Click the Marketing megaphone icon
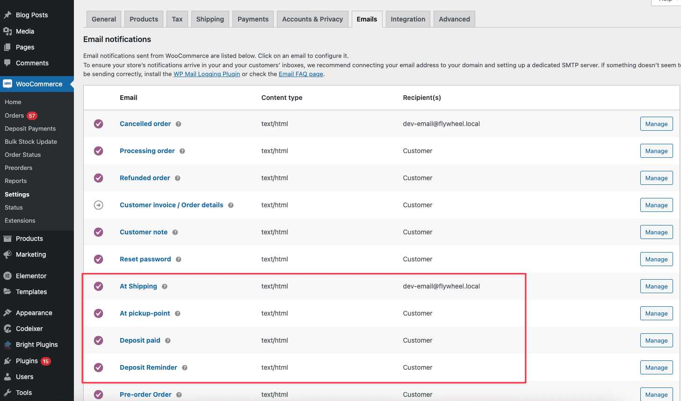This screenshot has width=681, height=401. pyautogui.click(x=7, y=254)
